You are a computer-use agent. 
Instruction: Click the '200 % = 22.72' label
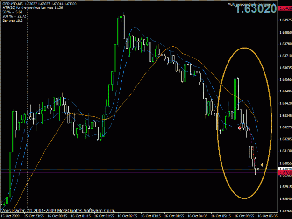(x=14, y=16)
